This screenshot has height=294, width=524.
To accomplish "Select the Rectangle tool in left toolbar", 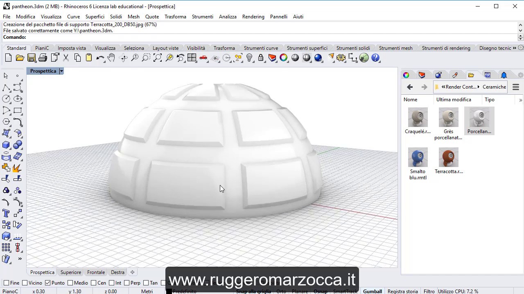I will [18, 110].
